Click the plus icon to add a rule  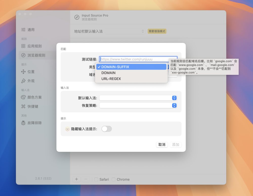[76, 179]
